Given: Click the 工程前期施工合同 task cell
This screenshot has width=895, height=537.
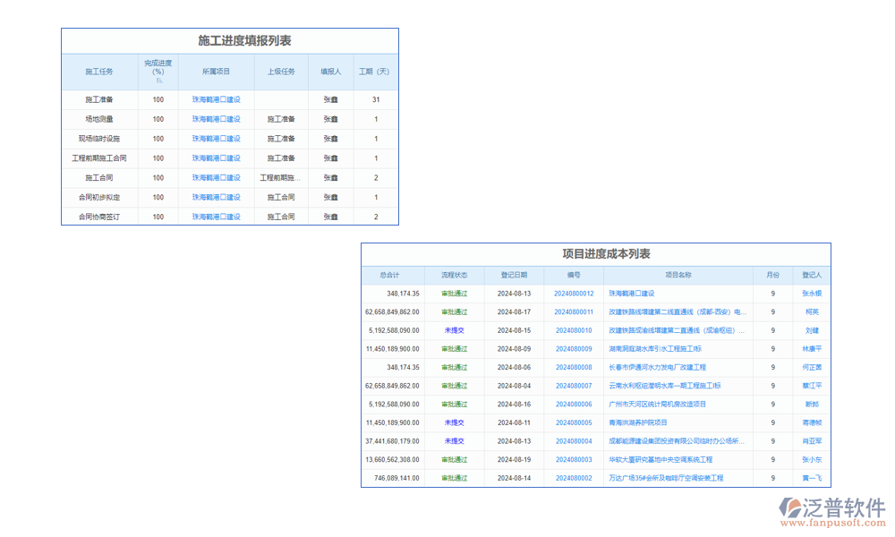Looking at the screenshot, I should click(x=99, y=158).
